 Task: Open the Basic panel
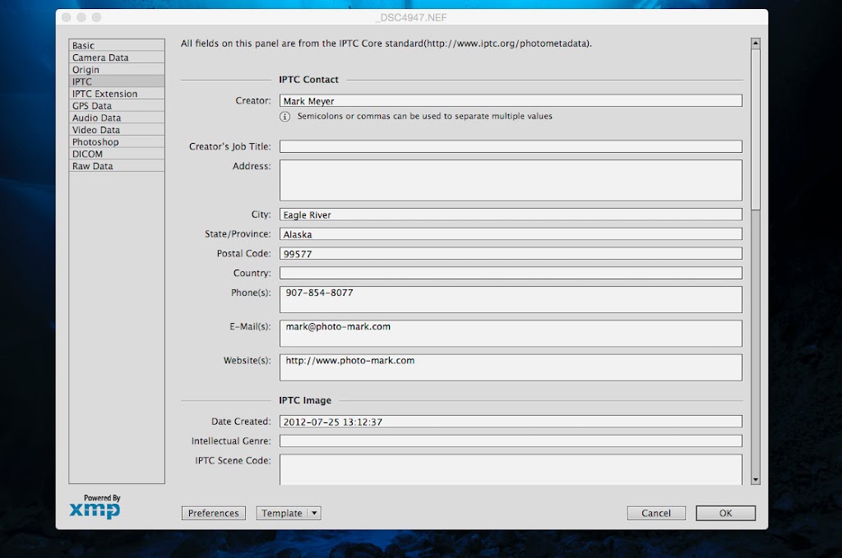(x=117, y=45)
